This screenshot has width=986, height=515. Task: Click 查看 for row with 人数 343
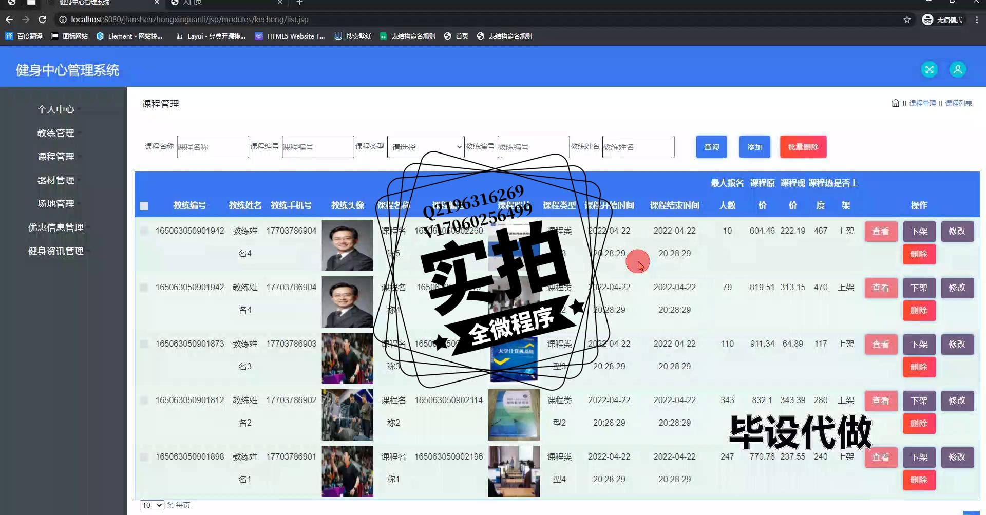[x=881, y=401]
